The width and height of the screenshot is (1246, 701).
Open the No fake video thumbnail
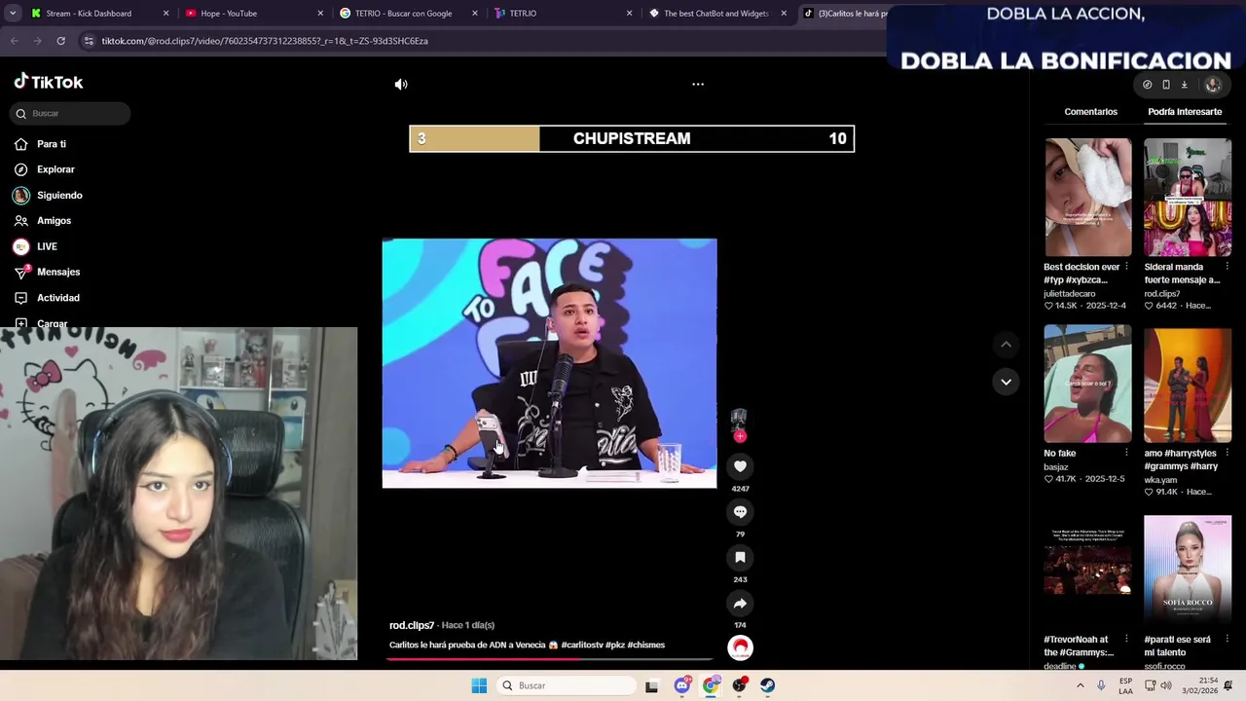[1087, 384]
